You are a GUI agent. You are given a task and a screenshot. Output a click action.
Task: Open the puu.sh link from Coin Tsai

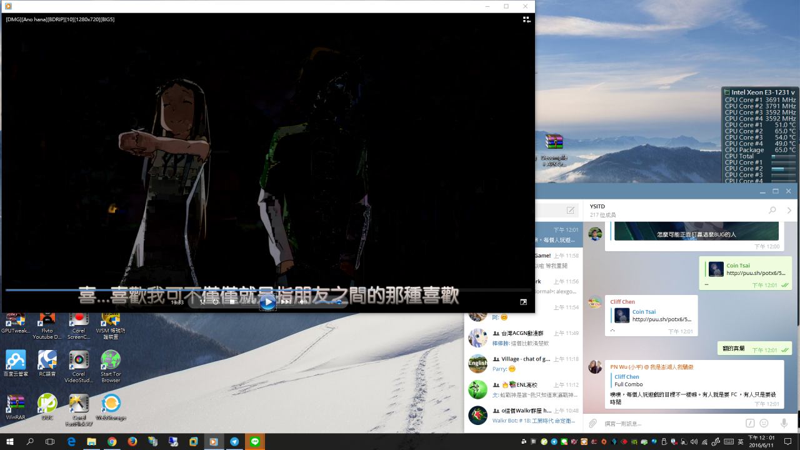tap(756, 273)
